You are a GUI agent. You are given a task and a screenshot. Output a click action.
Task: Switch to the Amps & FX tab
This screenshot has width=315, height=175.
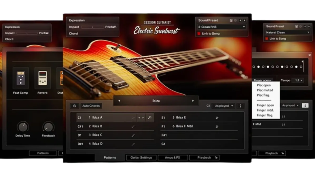coord(173,158)
